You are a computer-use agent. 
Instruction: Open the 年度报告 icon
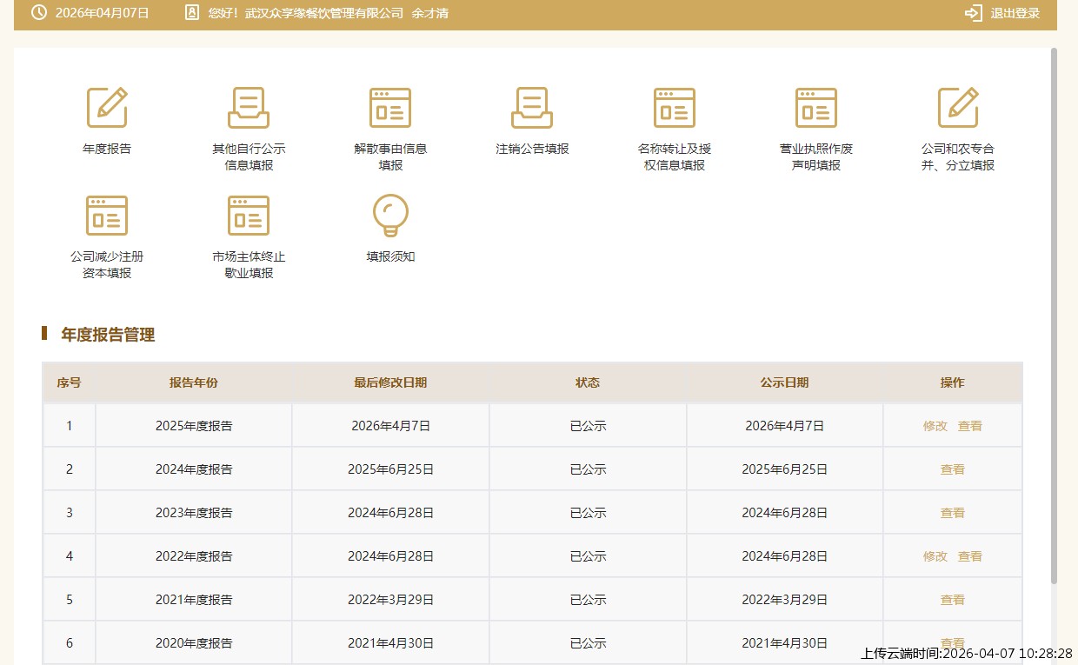[107, 108]
